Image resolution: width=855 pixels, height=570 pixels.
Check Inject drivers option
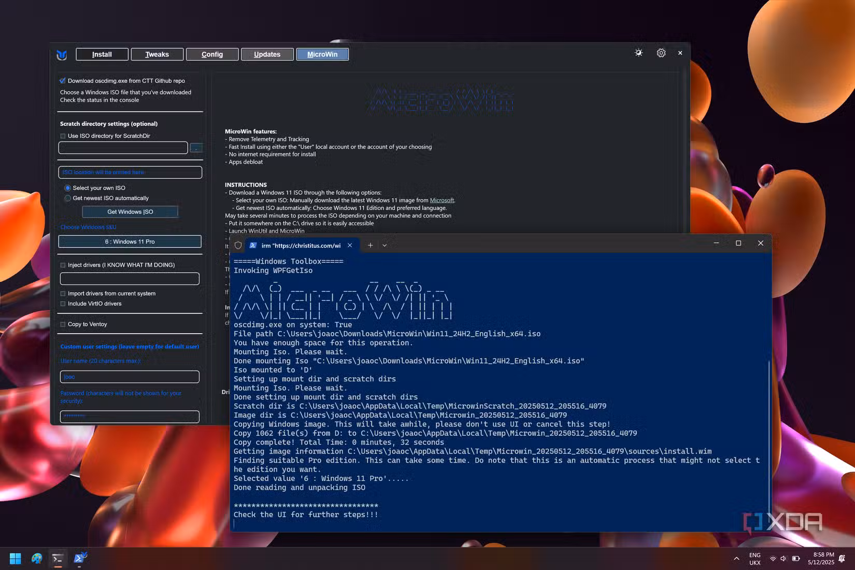[63, 265]
